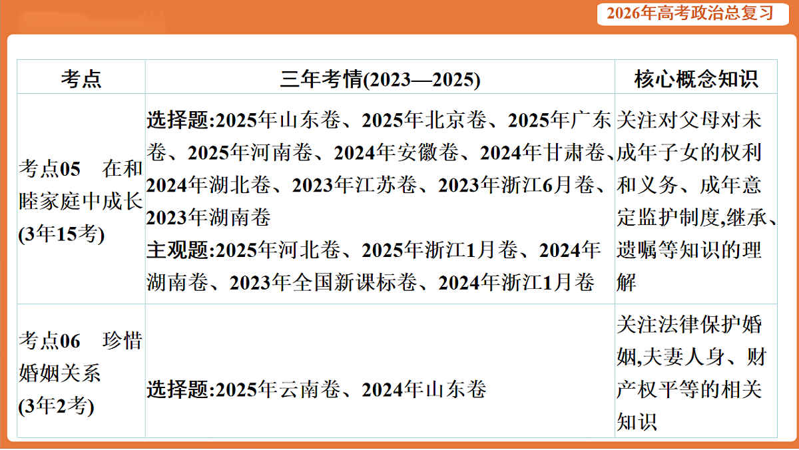Click the 选择题:2025年山东卷 line in the 考点05 row
The height and width of the screenshot is (450, 799).
click(378, 120)
